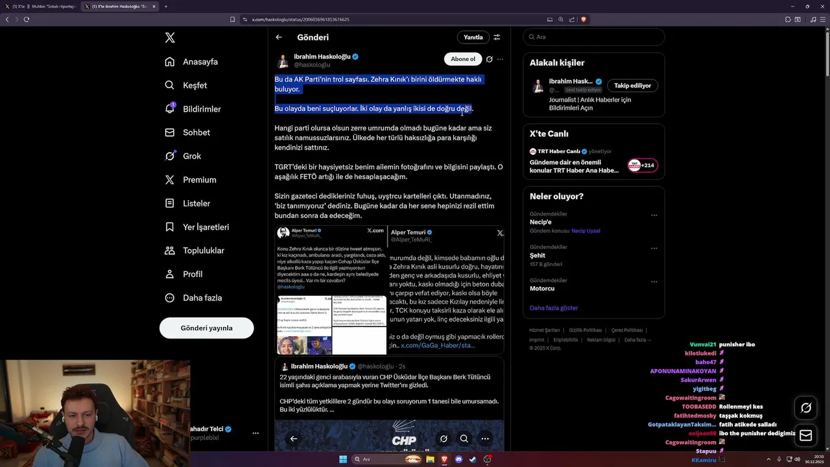830x467 pixels.
Task: Click the Keşfet magnifier icon
Action: pyautogui.click(x=170, y=85)
